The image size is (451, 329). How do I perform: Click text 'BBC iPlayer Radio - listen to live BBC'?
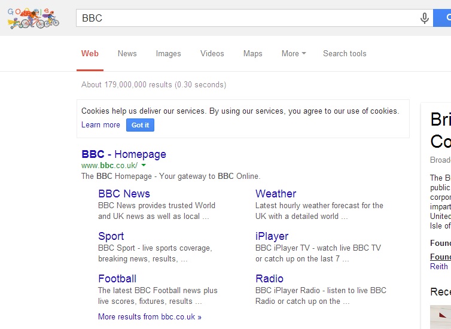(x=321, y=291)
